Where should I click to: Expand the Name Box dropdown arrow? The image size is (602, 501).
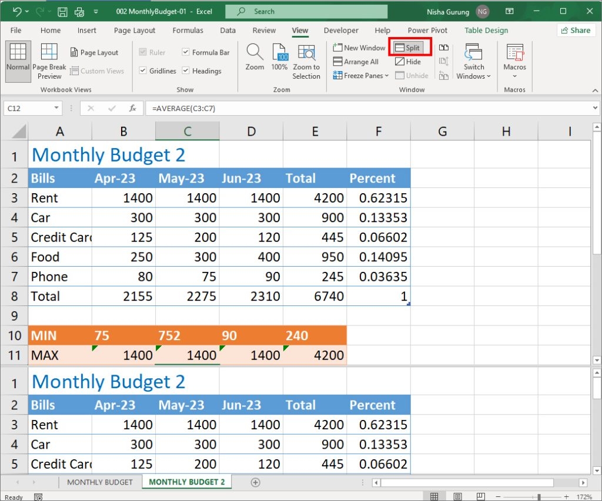click(x=56, y=108)
